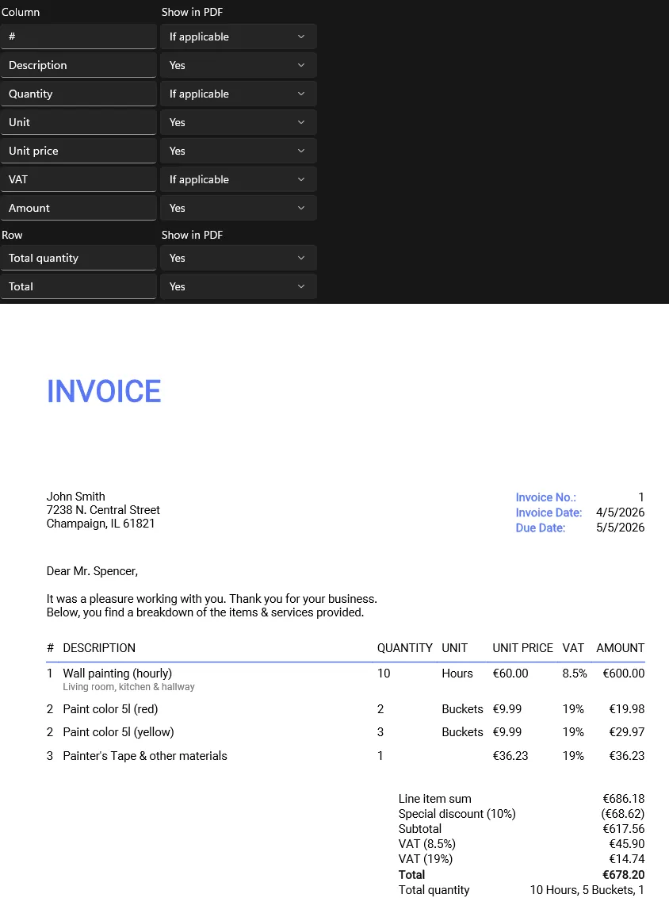Open the Total row Show in PDF dropdown
Viewport: 669px width, 898px height.
point(238,286)
